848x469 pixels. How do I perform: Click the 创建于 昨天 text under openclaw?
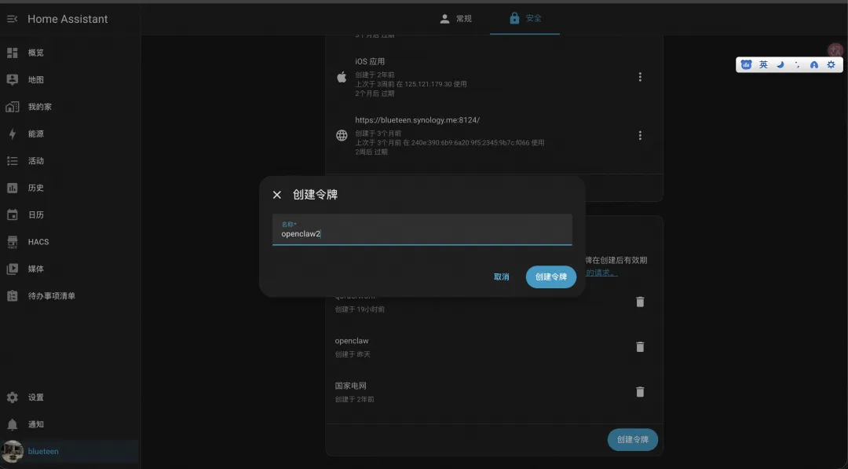[x=353, y=354]
